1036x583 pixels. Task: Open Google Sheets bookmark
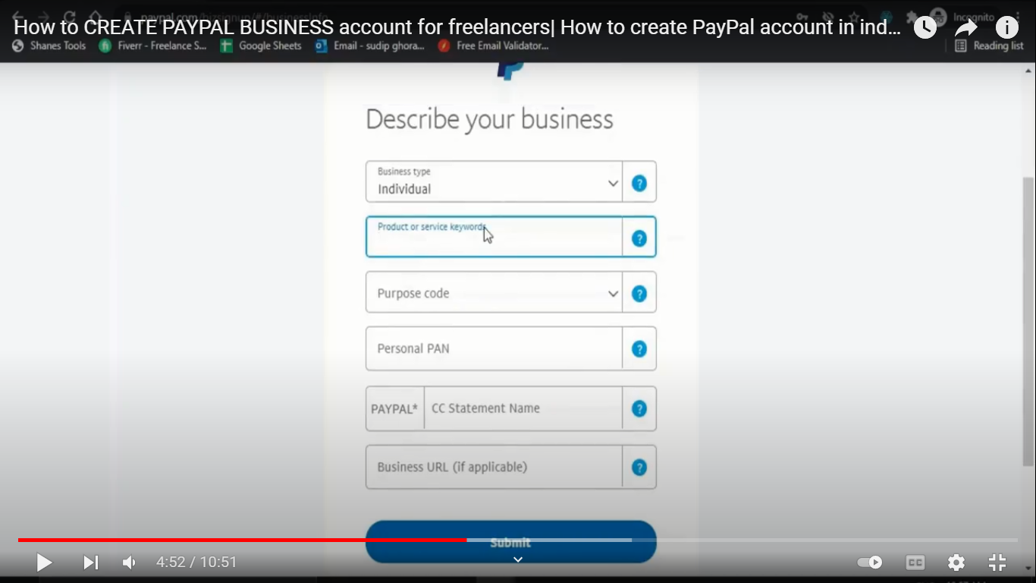260,46
